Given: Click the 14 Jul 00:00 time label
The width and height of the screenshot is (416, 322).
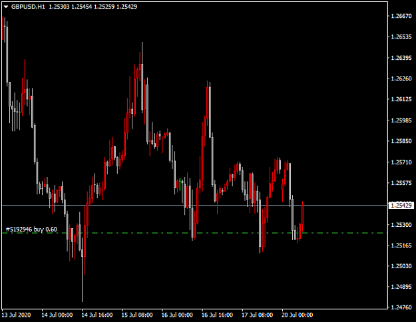Looking at the screenshot, I should pyautogui.click(x=57, y=315).
